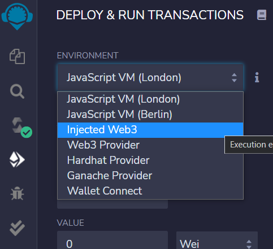This screenshot has height=249, width=273.
Task: Open the File Explorer sidebar icon
Action: click(x=17, y=57)
